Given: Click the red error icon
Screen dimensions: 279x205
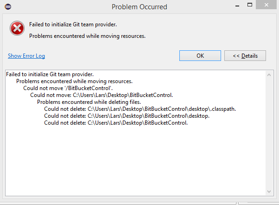Looking at the screenshot, I should tap(17, 28).
